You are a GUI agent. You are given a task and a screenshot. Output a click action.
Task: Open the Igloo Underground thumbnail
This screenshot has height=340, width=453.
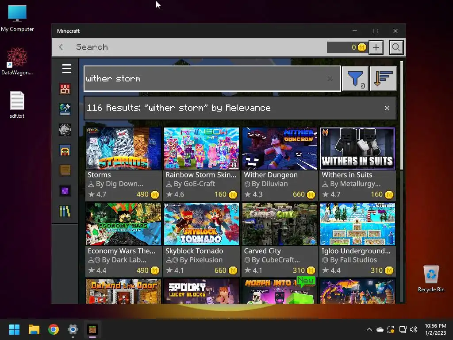357,224
